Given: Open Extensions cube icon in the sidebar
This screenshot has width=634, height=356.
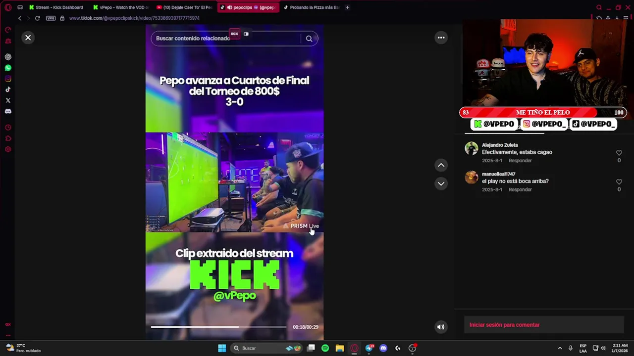Looking at the screenshot, I should [x=8, y=138].
